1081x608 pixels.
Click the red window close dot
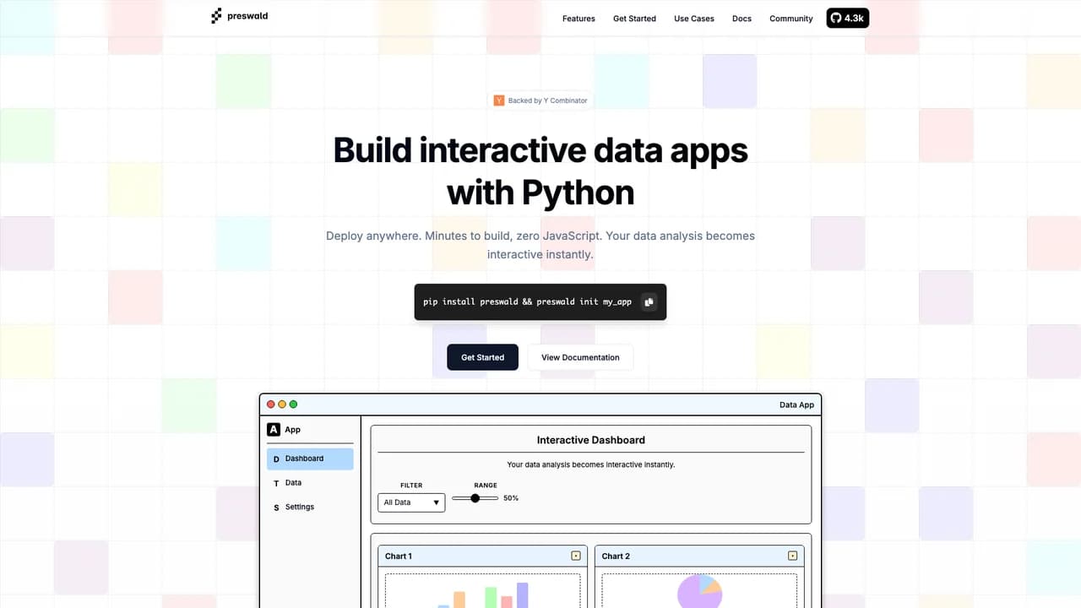[271, 404]
